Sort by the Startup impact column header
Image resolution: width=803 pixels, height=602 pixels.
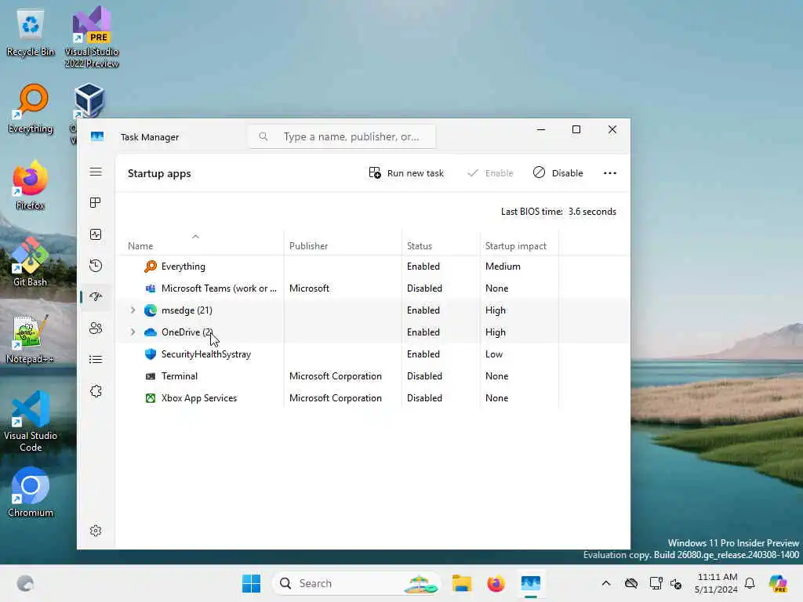(x=516, y=246)
